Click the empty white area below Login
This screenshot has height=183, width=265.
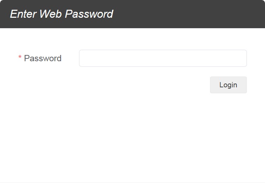(x=132, y=139)
